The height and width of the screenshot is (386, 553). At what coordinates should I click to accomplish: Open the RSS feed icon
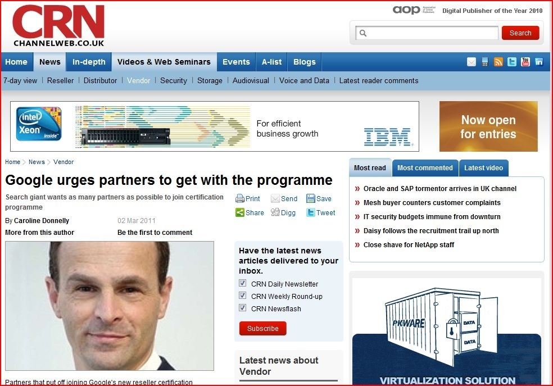(x=498, y=62)
